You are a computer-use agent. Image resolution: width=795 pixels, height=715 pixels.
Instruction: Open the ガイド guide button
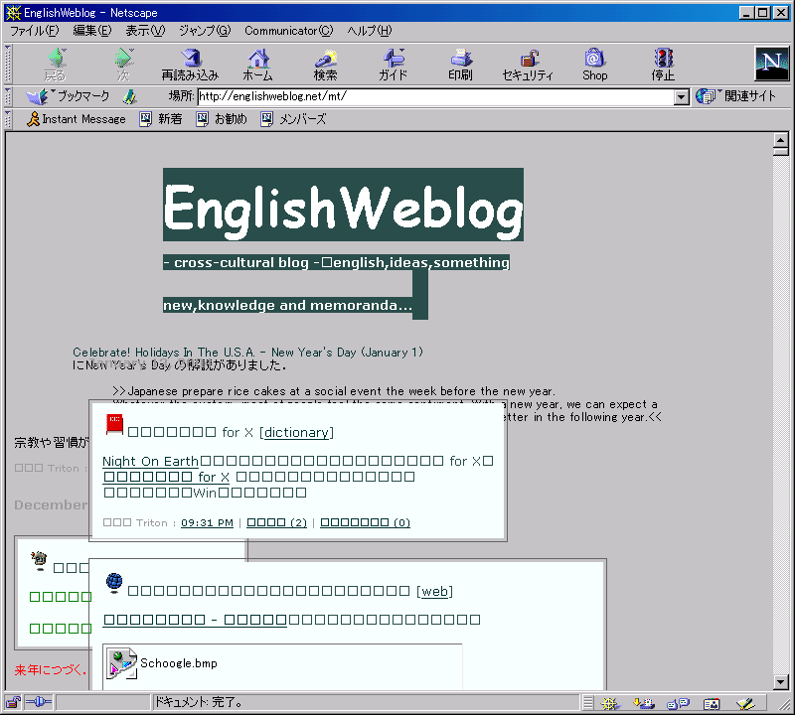pyautogui.click(x=393, y=65)
